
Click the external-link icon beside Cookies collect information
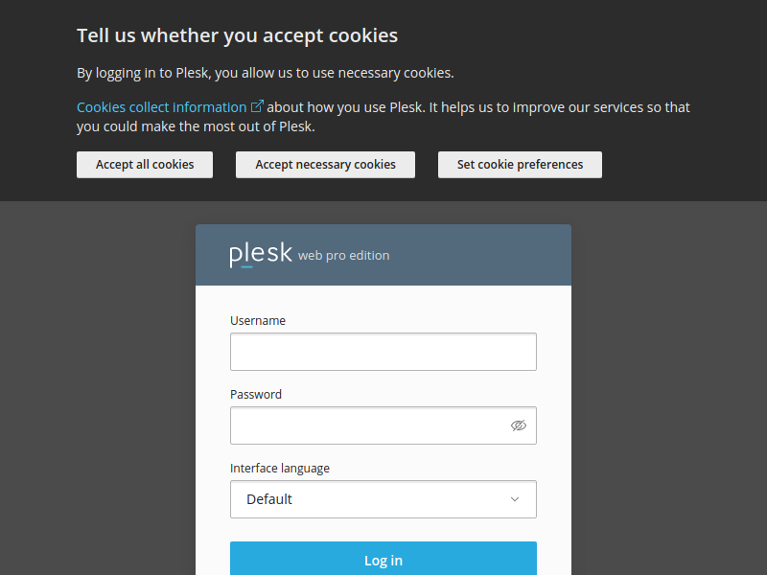click(x=257, y=106)
